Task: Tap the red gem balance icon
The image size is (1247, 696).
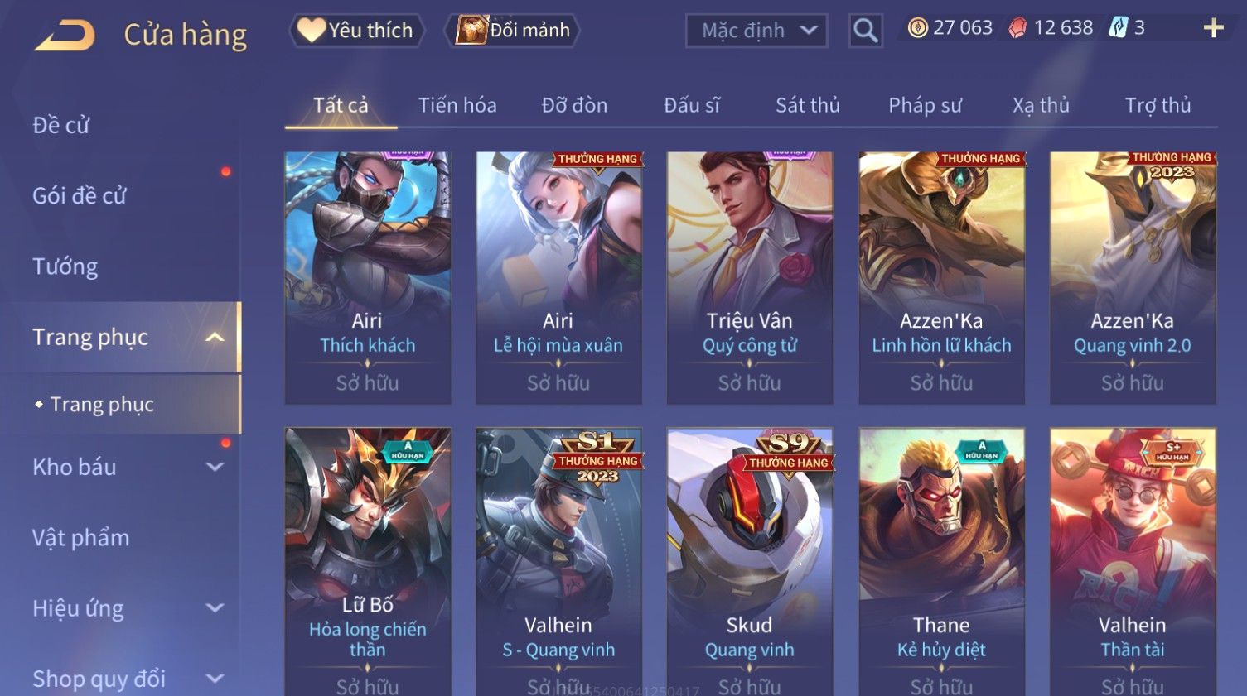Action: [x=1017, y=28]
